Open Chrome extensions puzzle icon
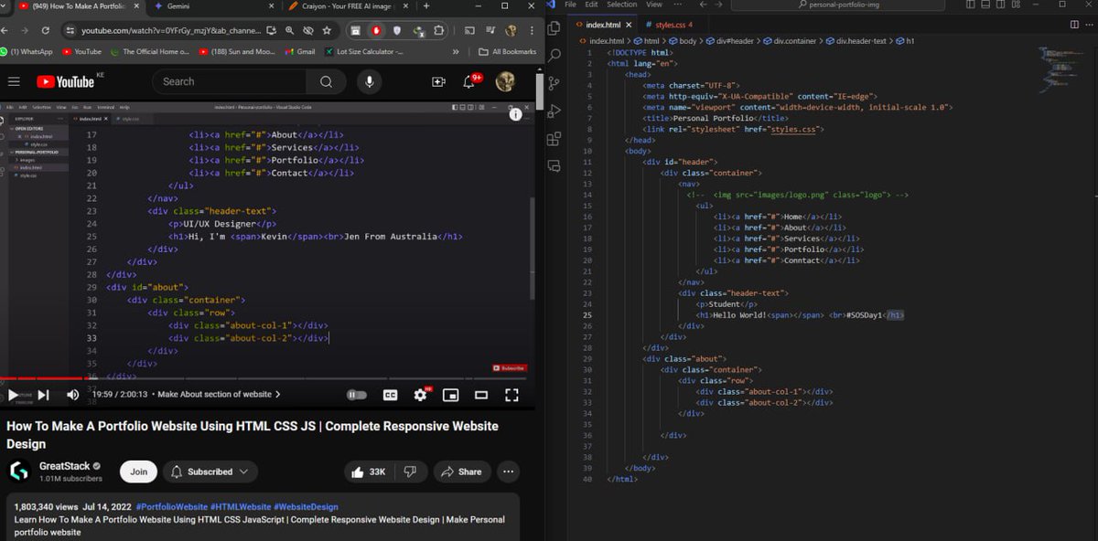 pyautogui.click(x=439, y=30)
